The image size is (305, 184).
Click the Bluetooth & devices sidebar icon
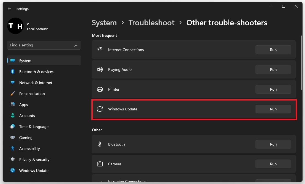13,71
